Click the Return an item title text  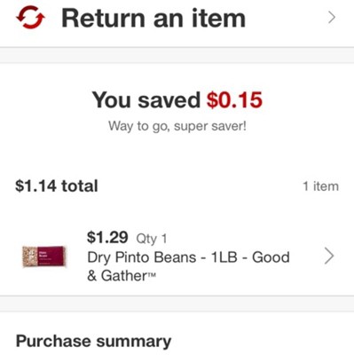(153, 19)
